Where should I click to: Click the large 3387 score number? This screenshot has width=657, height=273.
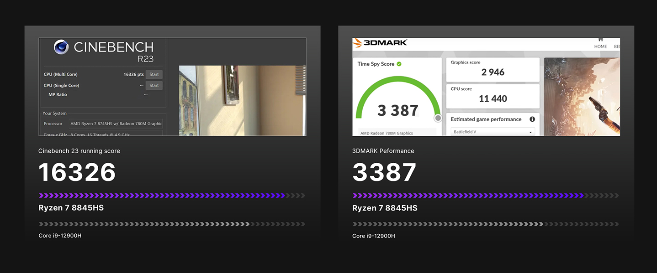coord(384,172)
